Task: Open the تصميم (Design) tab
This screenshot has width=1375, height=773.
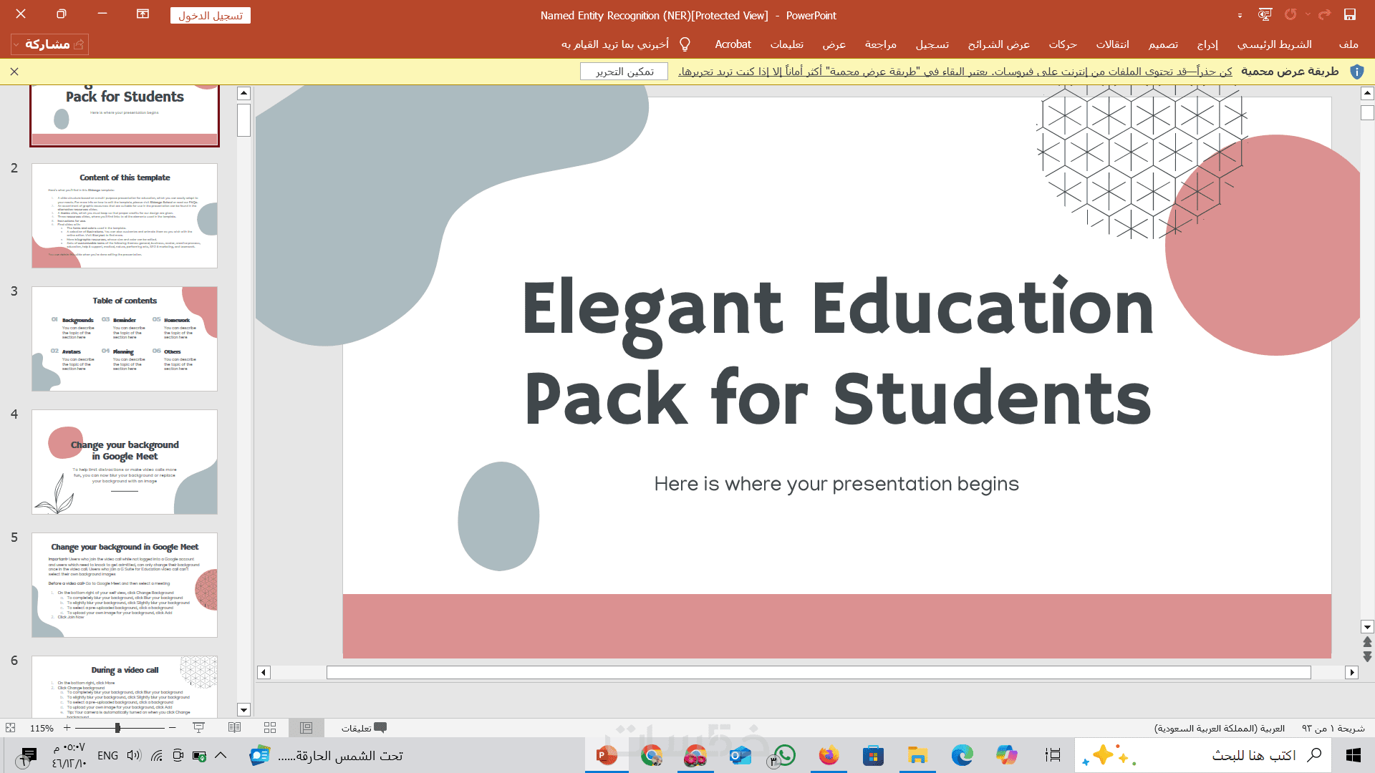Action: pos(1163,44)
